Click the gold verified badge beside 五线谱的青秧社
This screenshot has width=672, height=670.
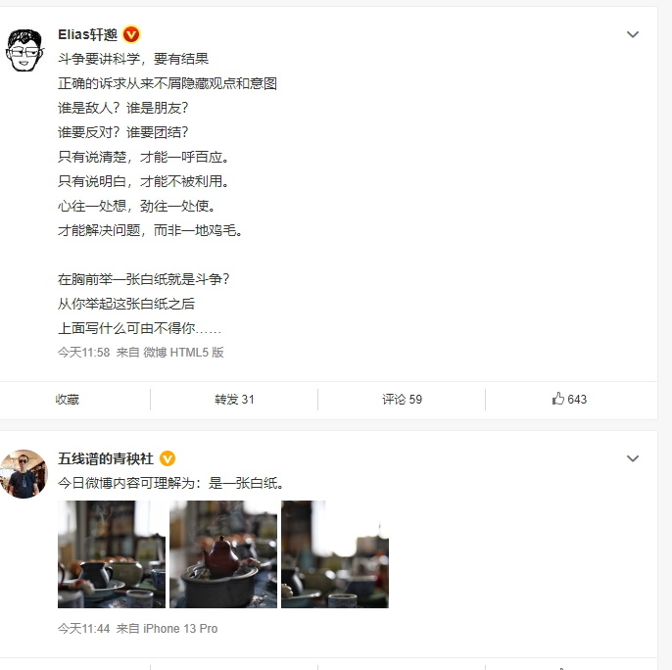[x=168, y=458]
